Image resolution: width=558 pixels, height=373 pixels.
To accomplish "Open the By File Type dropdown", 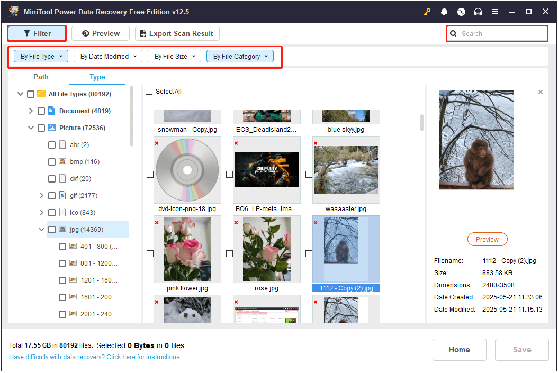I will 41,56.
